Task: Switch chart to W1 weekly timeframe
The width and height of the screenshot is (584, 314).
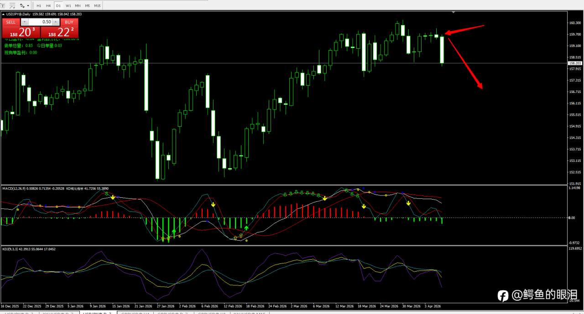Action: click(x=68, y=6)
